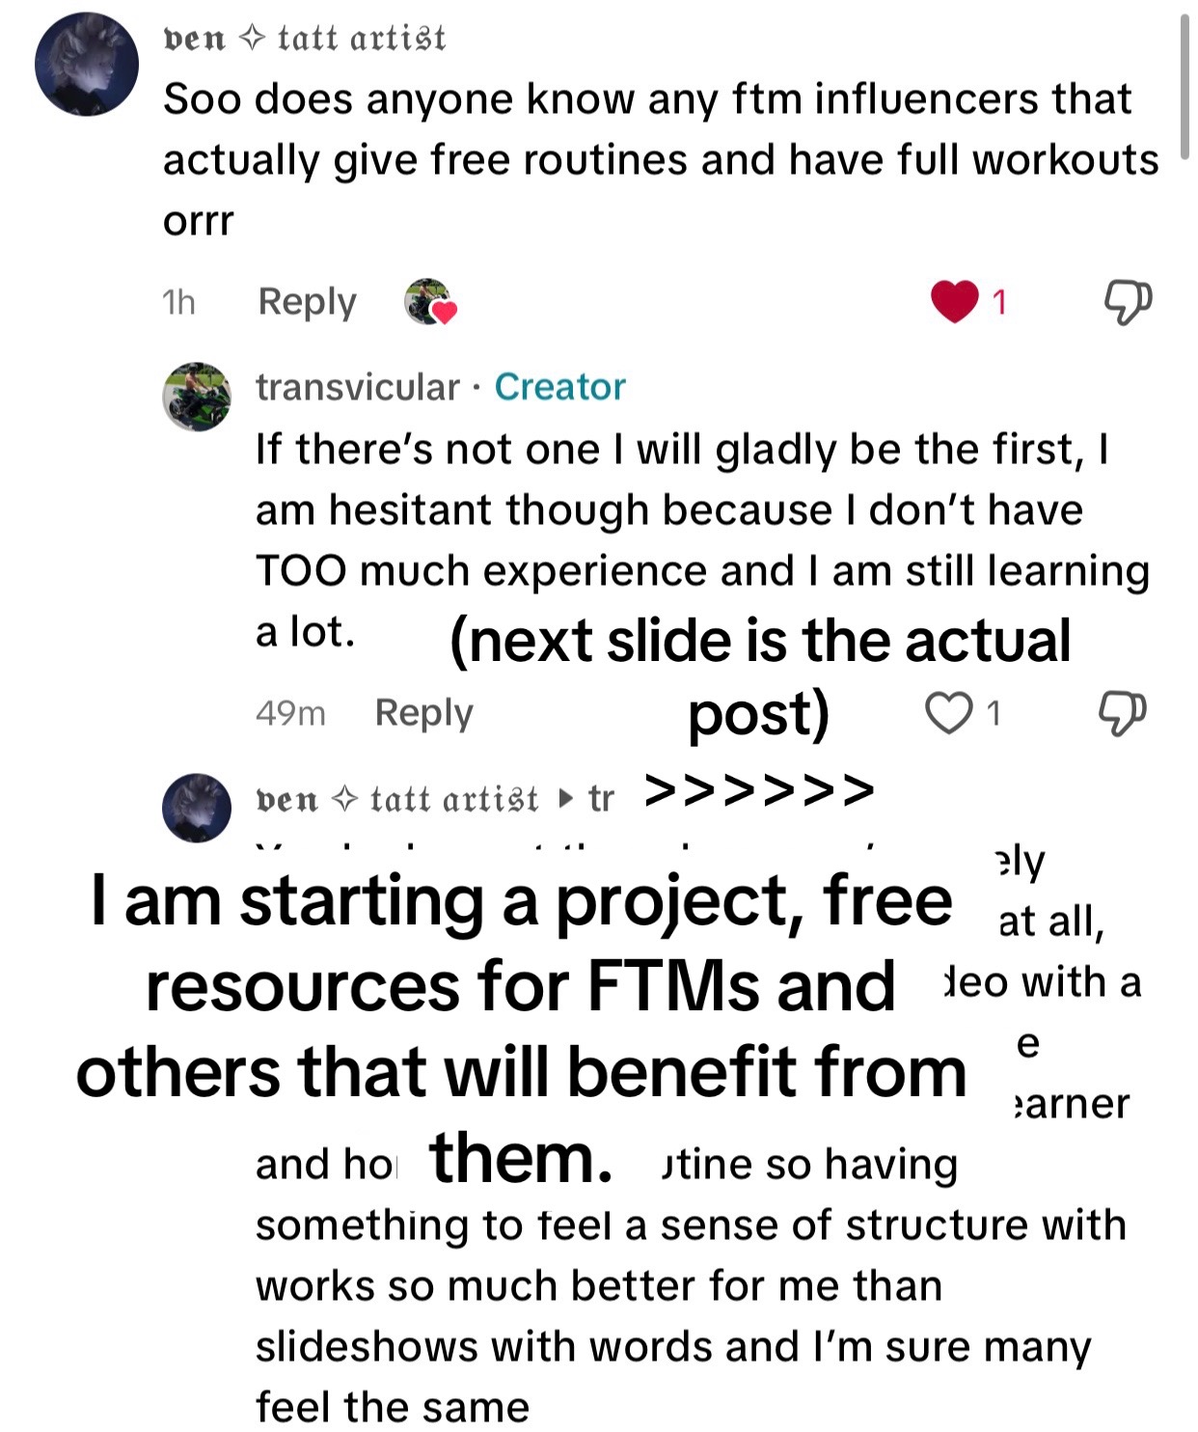Image resolution: width=1198 pixels, height=1432 pixels.
Task: Tap the 'next slide is the actual post' overlay
Action: coord(759,677)
